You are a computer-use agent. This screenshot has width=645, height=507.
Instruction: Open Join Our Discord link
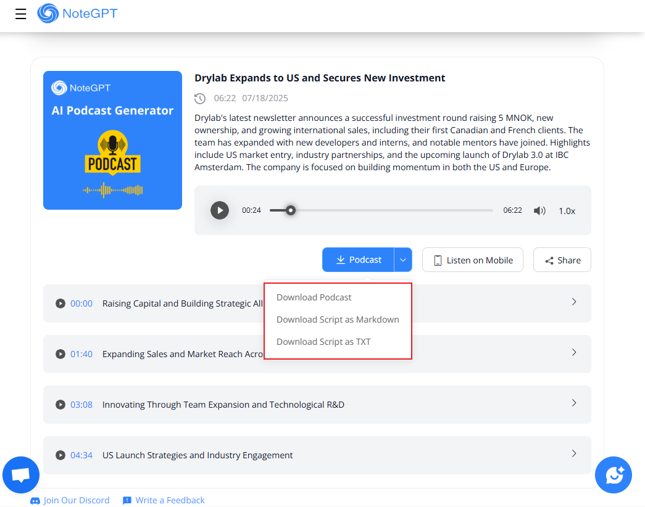(70, 500)
